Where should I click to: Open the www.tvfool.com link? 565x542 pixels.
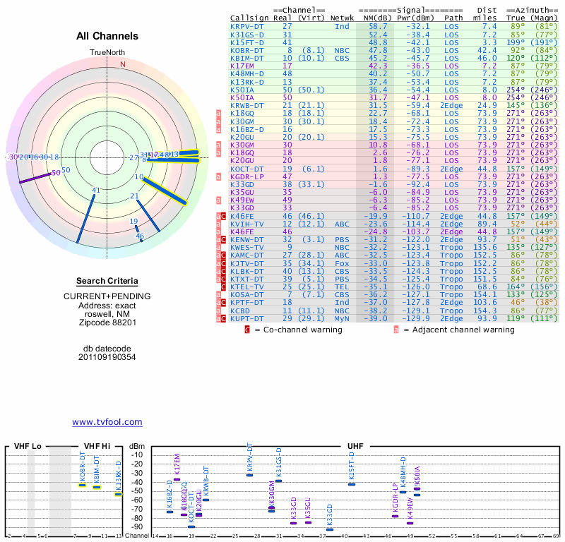[x=107, y=422]
